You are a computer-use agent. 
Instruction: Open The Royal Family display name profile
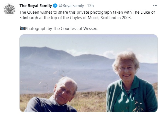pyautogui.click(x=36, y=6)
